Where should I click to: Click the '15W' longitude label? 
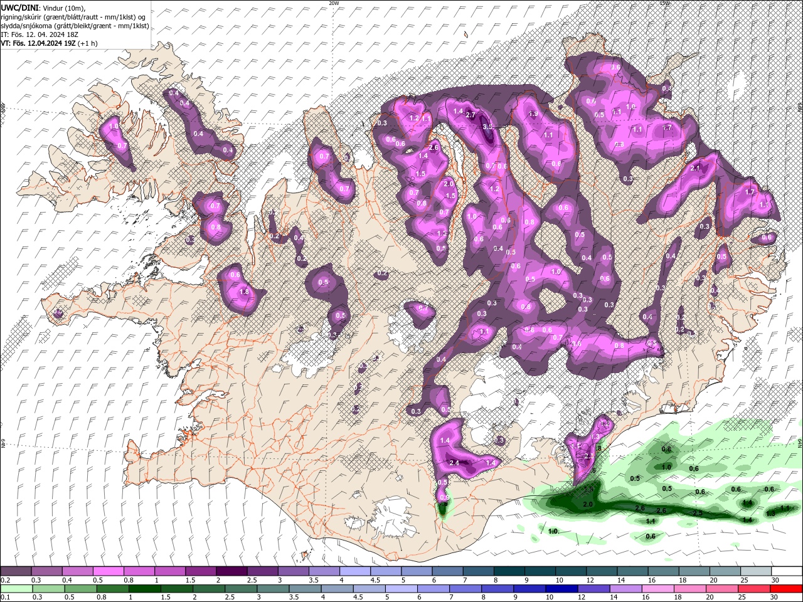[x=665, y=3]
